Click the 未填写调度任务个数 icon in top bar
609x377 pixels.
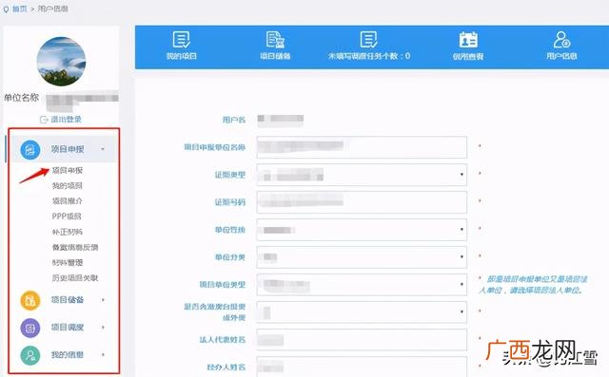(x=368, y=40)
